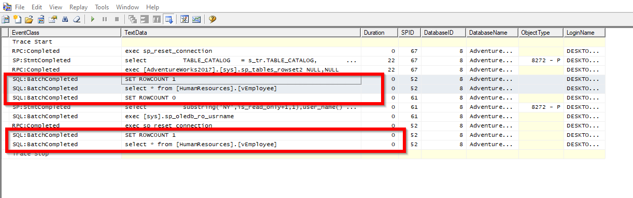
Task: Open the Tools menu
Action: [102, 7]
